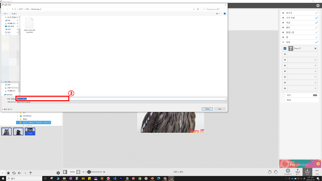Open the browser panel gear settings
Image resolution: width=322 pixels, height=181 pixels.
[x=58, y=173]
